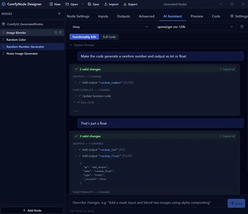Viewport: 248px width, 214px height.
Task: Export generated nodes with the Export icon
Action: point(130,4)
